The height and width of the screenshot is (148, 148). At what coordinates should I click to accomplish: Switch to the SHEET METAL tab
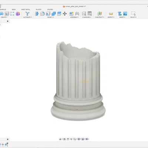click(x=26, y=10)
